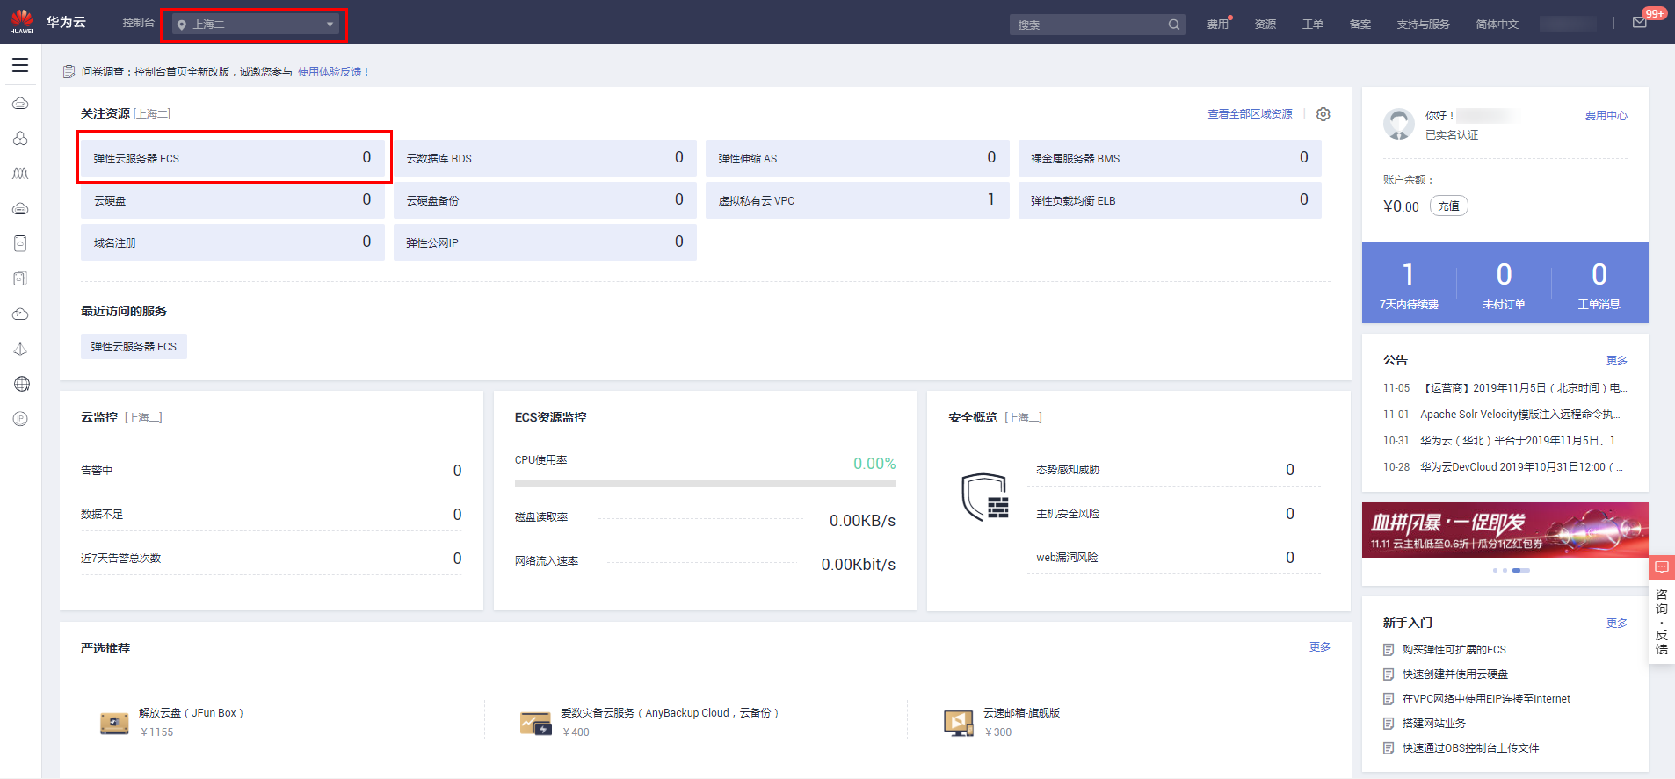Viewport: 1675px width, 779px height.
Task: Click the security shield firewall icon
Action: pos(985,497)
